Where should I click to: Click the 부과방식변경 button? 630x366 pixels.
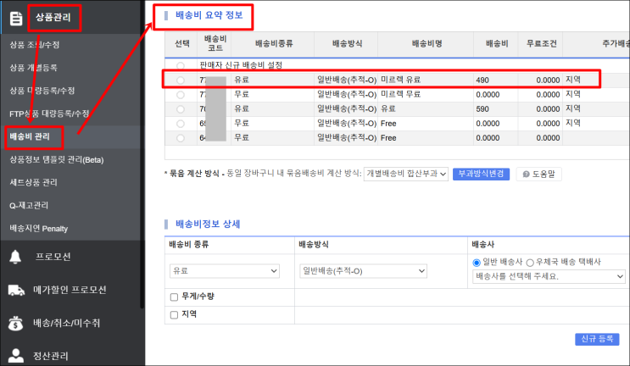pyautogui.click(x=481, y=174)
